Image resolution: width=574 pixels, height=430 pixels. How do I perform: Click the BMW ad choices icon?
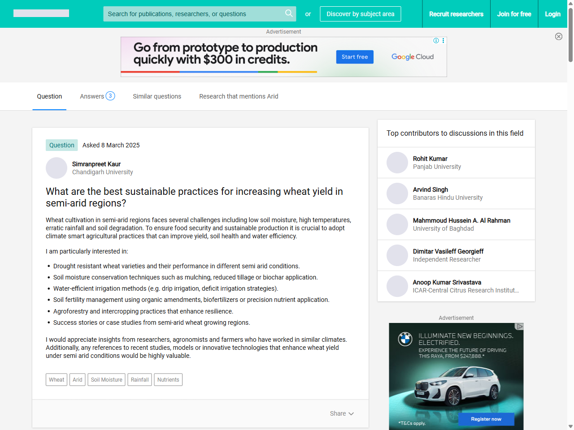[519, 327]
